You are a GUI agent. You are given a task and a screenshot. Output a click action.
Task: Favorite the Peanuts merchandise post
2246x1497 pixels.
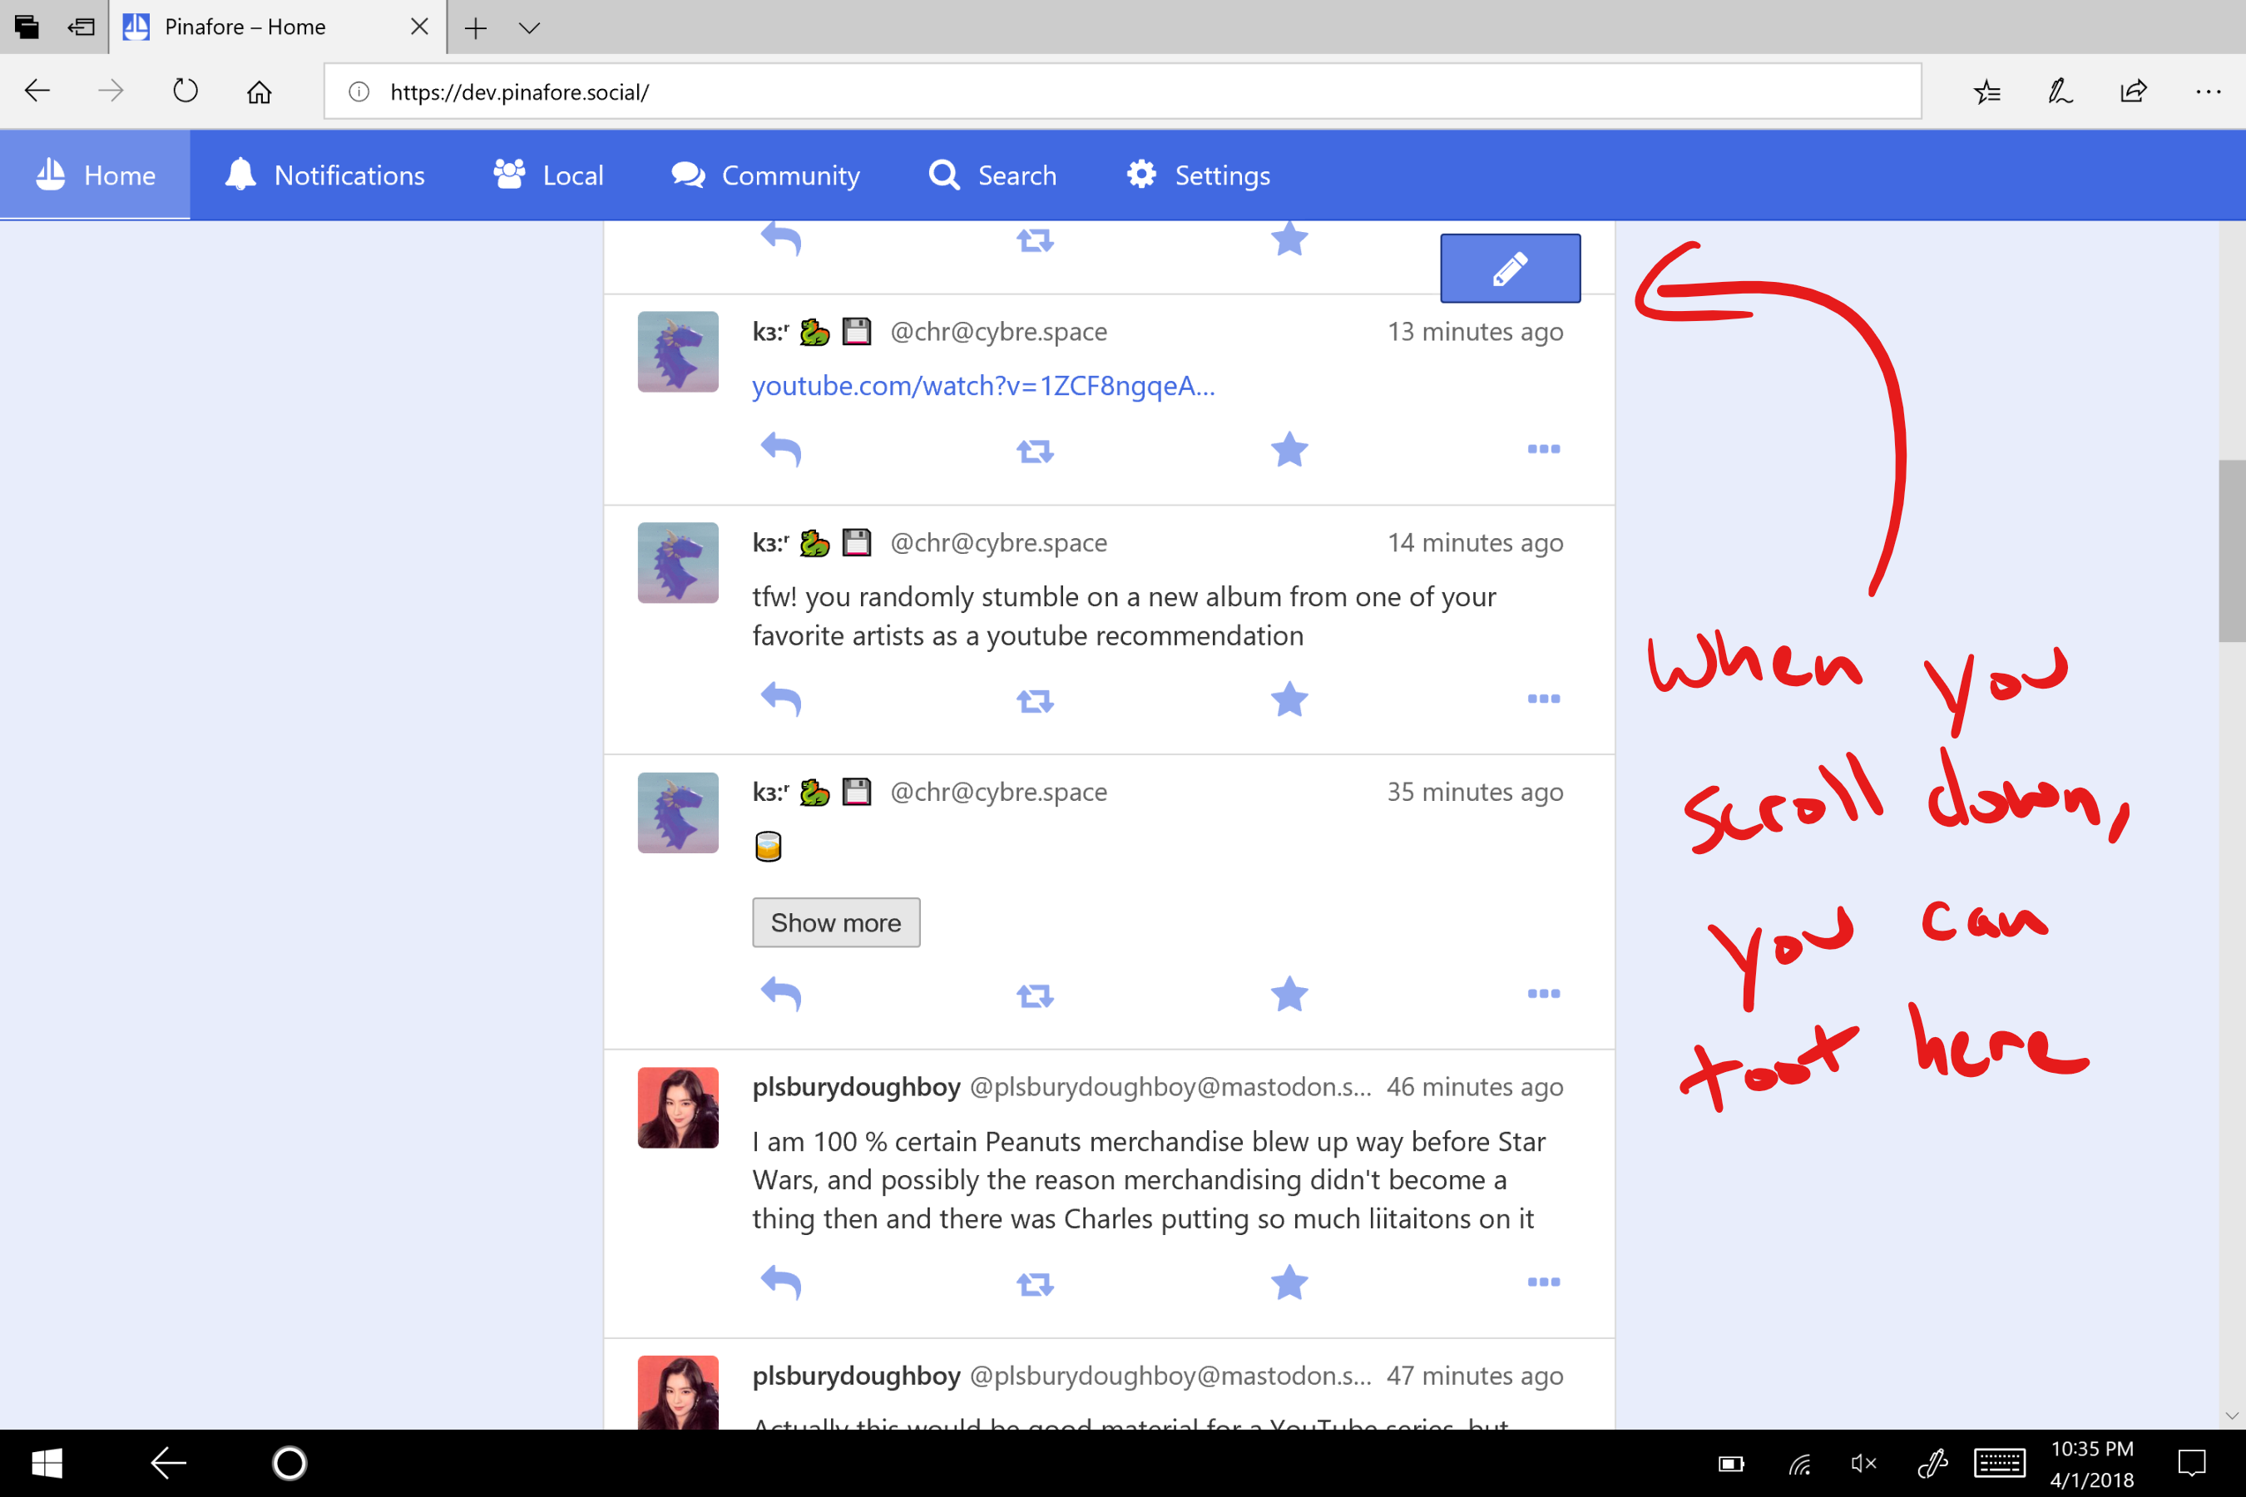1289,1282
